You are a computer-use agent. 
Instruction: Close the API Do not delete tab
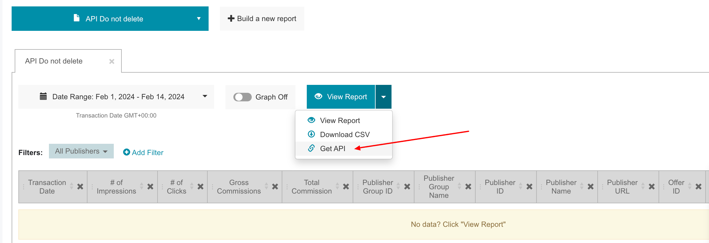point(112,61)
